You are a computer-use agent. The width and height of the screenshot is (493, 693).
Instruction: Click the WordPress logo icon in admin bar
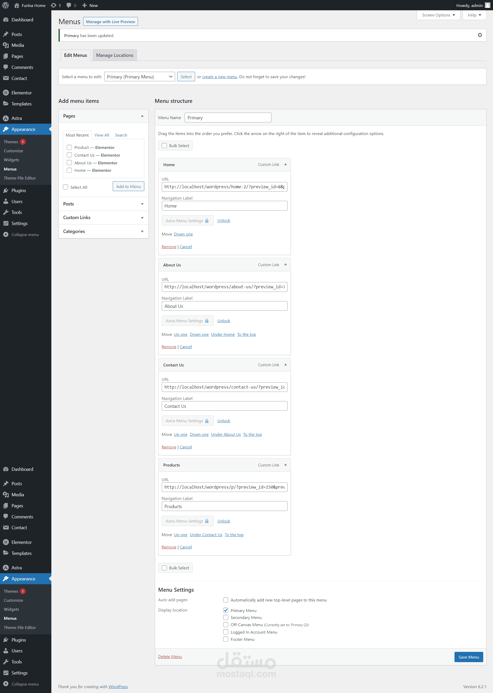(x=5, y=5)
